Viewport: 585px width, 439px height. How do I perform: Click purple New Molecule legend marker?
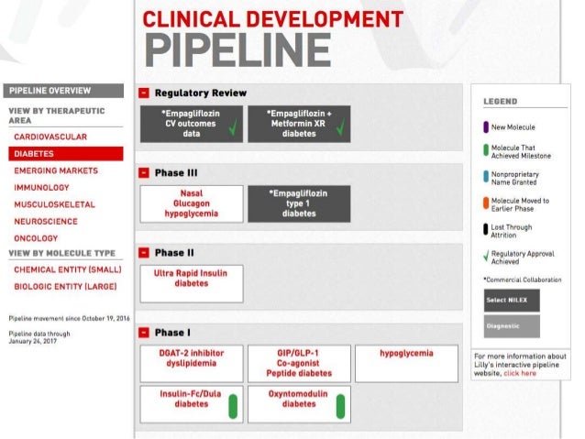[485, 127]
